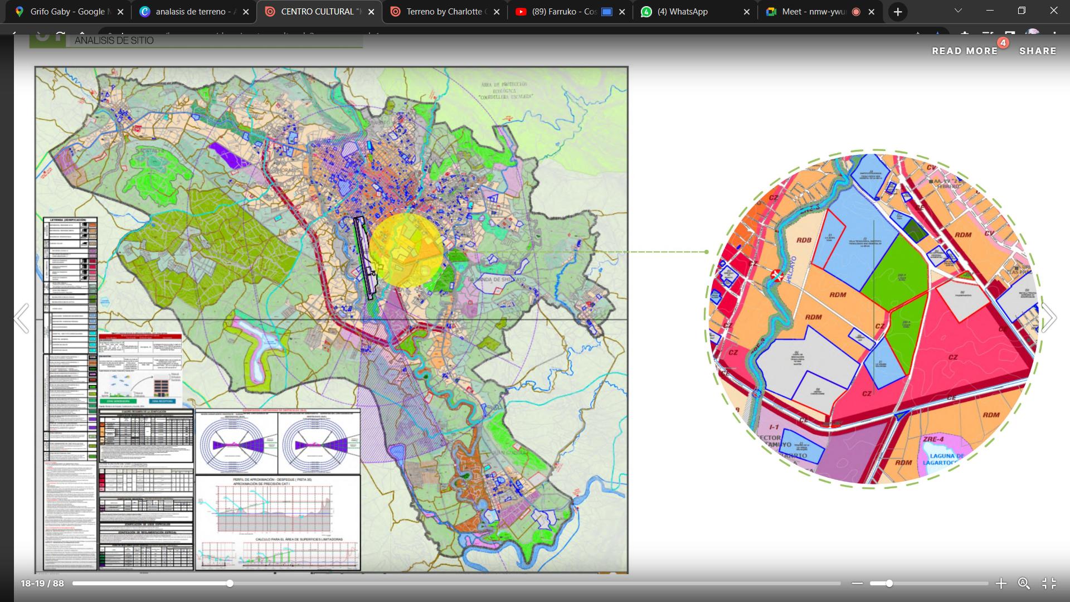Go to the previous page with the left arrow
The width and height of the screenshot is (1070, 602).
click(21, 318)
